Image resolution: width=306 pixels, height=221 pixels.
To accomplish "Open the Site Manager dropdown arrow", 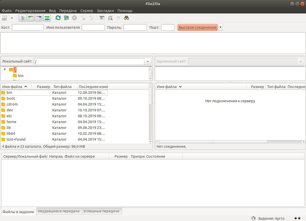I will [12, 18].
